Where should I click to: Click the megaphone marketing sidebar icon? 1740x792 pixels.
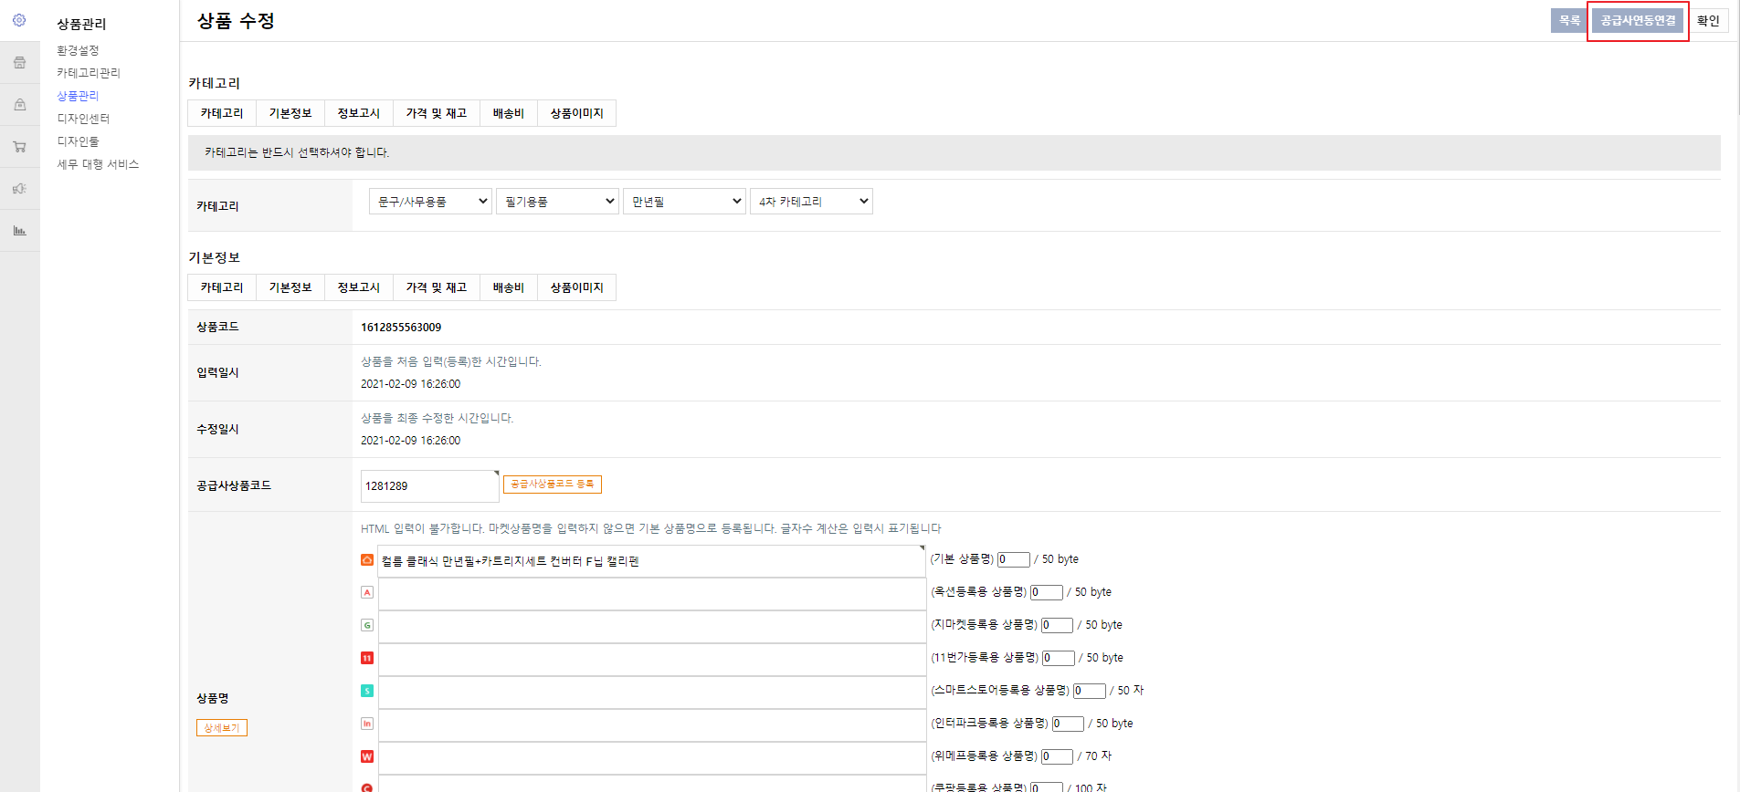click(x=19, y=189)
